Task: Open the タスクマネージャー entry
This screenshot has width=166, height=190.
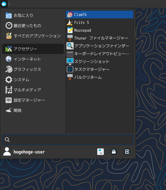Action: point(100,69)
